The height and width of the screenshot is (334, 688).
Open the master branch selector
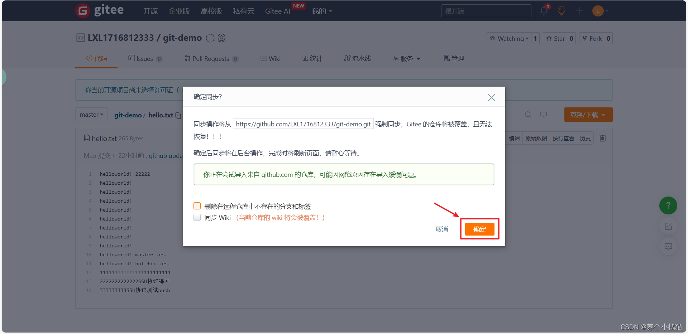point(91,115)
